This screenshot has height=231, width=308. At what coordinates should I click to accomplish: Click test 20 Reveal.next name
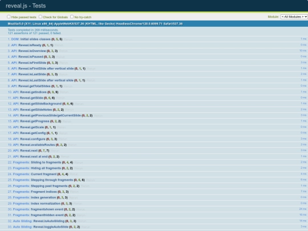point(29,151)
